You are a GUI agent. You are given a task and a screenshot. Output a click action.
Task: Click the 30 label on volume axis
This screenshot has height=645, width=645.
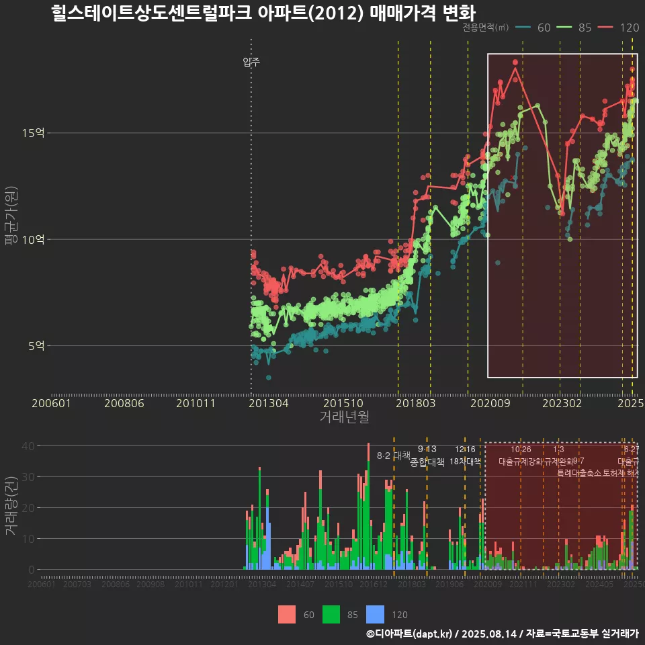click(28, 477)
